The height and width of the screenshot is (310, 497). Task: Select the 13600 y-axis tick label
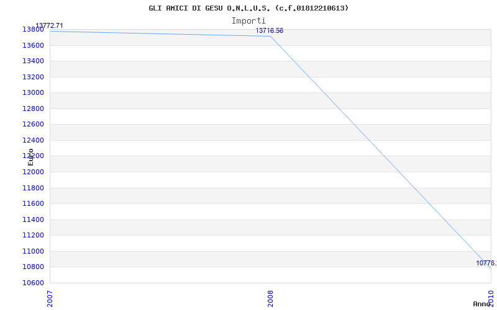tap(33, 45)
